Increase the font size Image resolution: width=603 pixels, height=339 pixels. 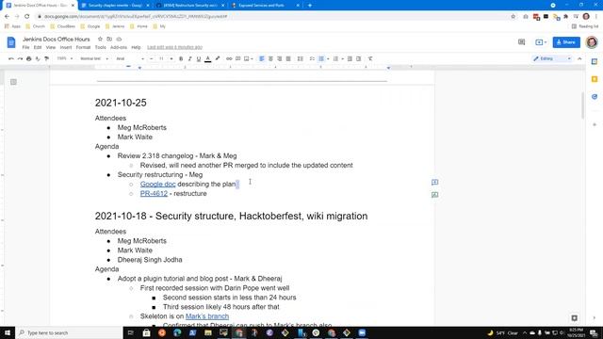pos(171,58)
